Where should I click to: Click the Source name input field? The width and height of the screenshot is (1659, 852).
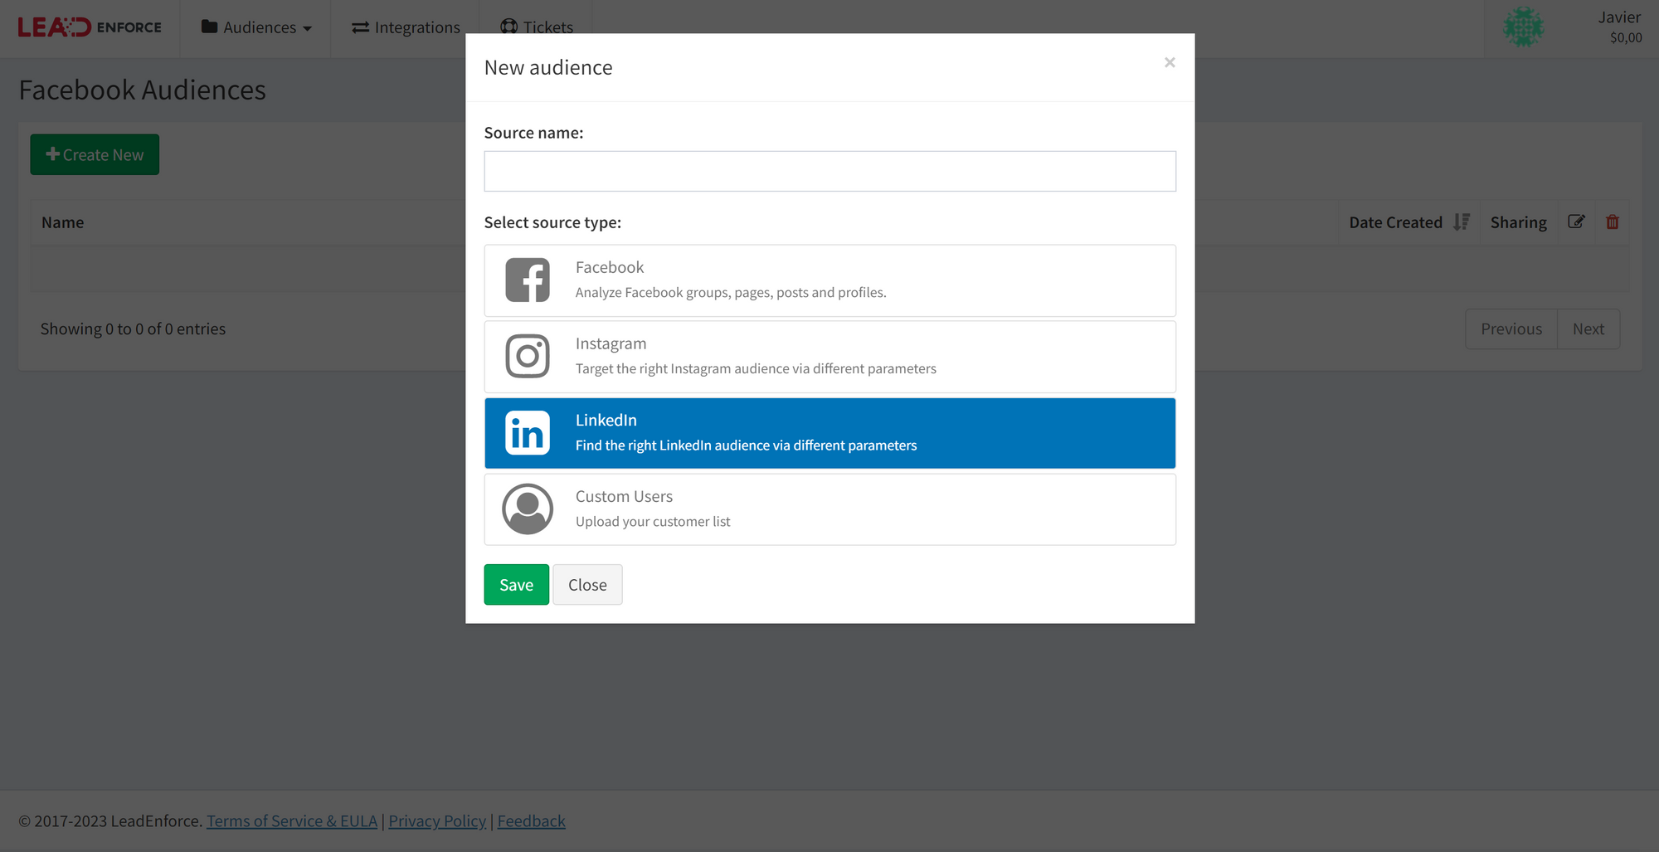(829, 171)
